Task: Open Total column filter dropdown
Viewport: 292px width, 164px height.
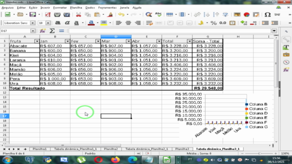Action: click(x=190, y=41)
